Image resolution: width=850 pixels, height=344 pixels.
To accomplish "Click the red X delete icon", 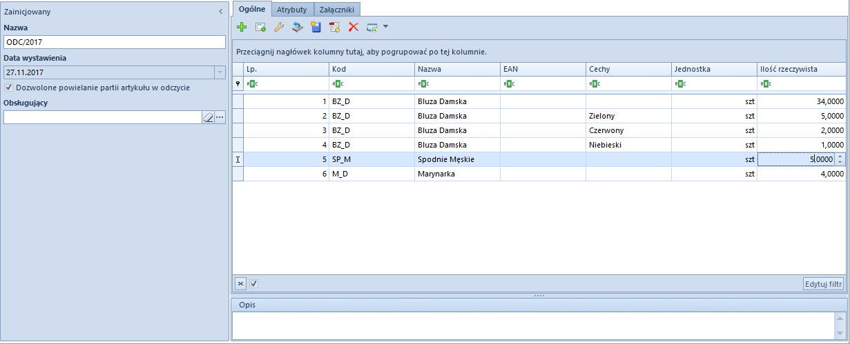I will 354,27.
